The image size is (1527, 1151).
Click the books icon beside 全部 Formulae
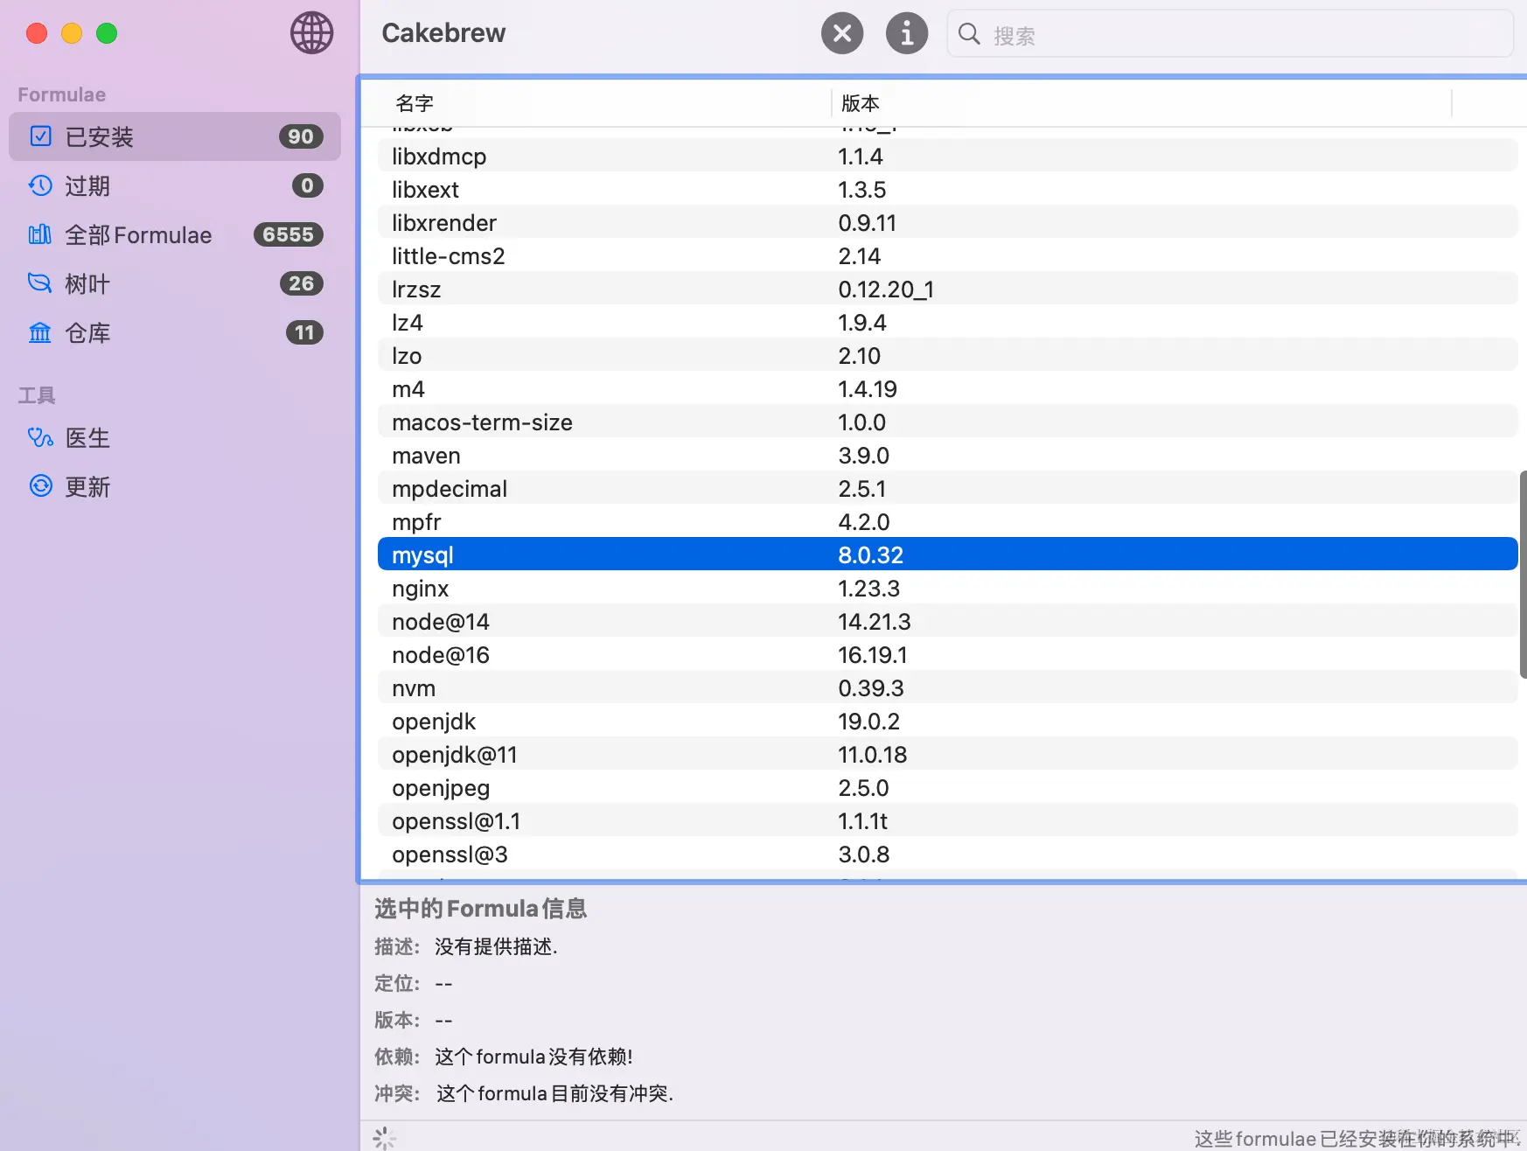click(x=40, y=234)
